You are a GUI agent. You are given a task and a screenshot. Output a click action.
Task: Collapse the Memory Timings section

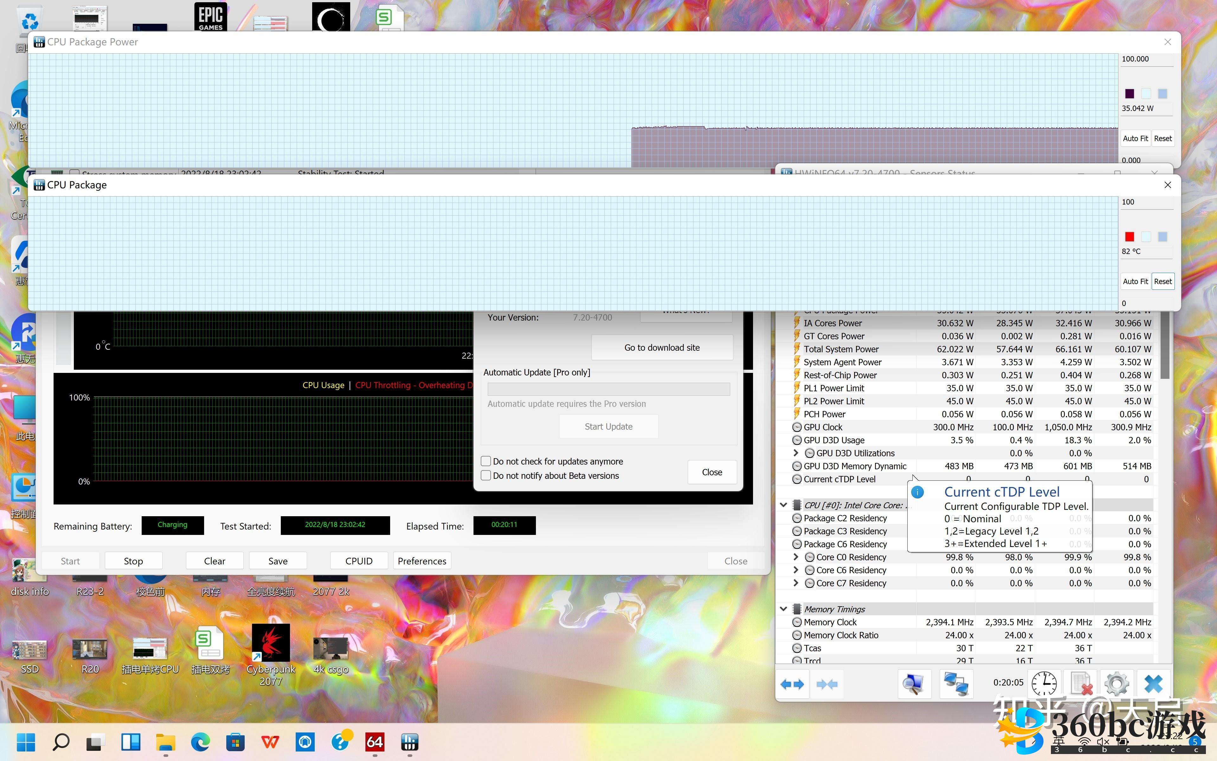click(x=783, y=609)
